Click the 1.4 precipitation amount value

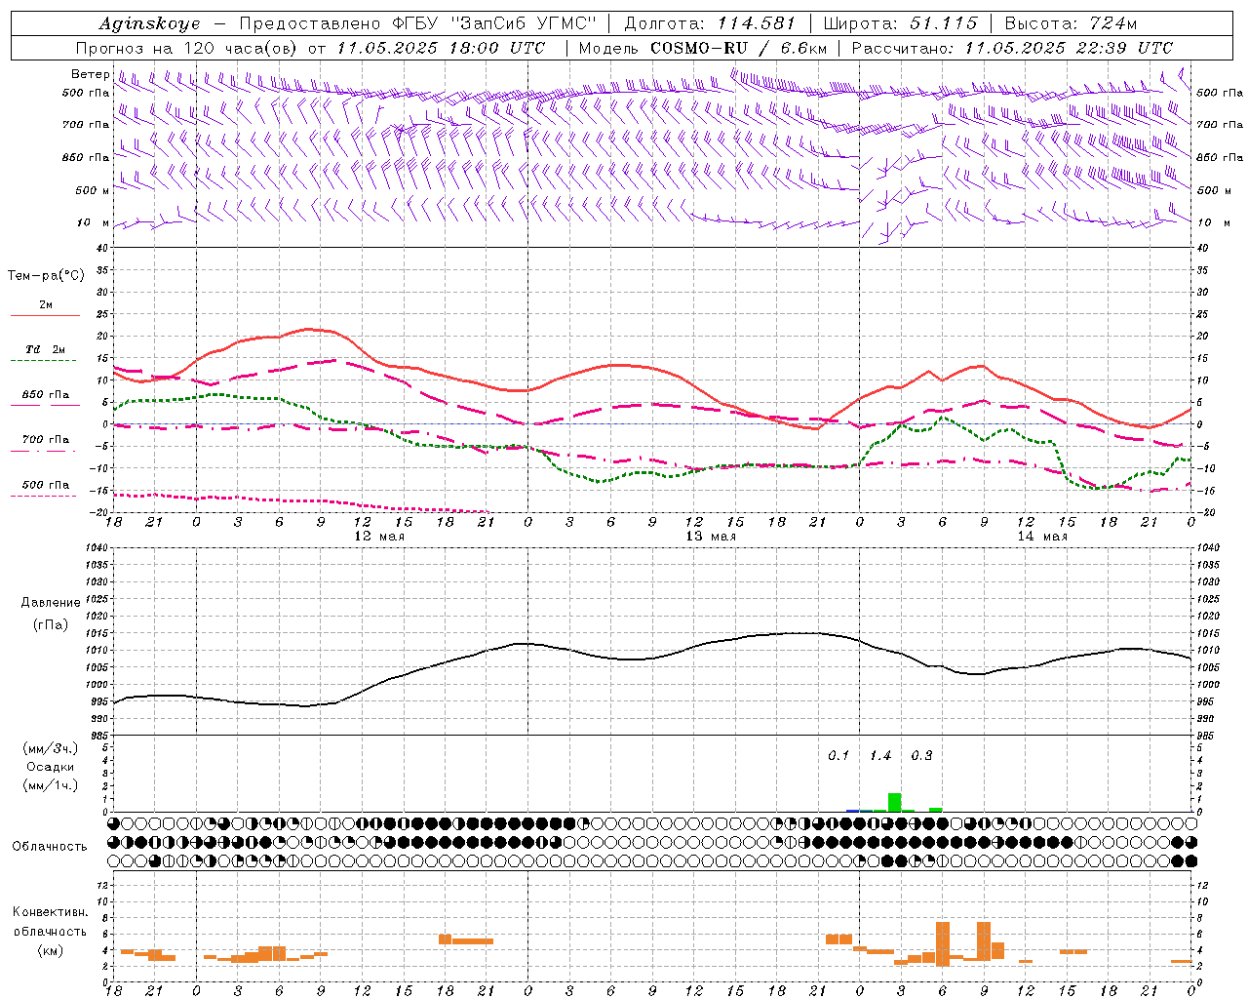point(880,756)
